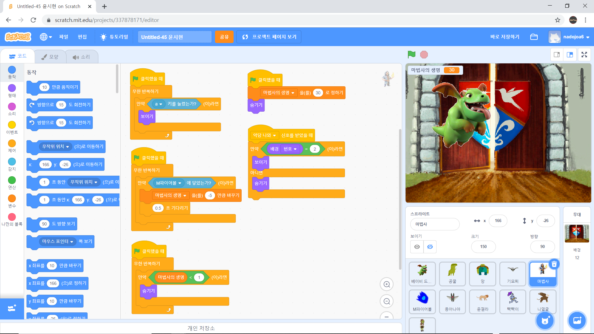Screen dimensions: 594x334
Task: Show the sprite with the eye icon
Action: coord(417,247)
